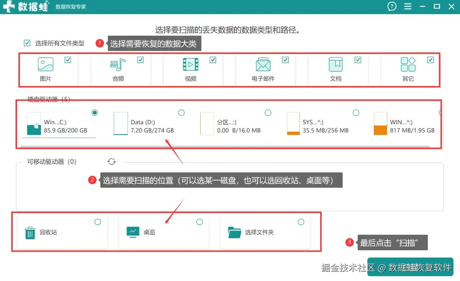Select the SYS 256 MB radio button

coord(356,113)
